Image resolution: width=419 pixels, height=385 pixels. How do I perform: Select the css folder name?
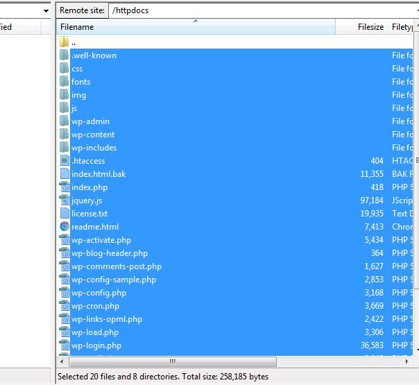pos(77,69)
